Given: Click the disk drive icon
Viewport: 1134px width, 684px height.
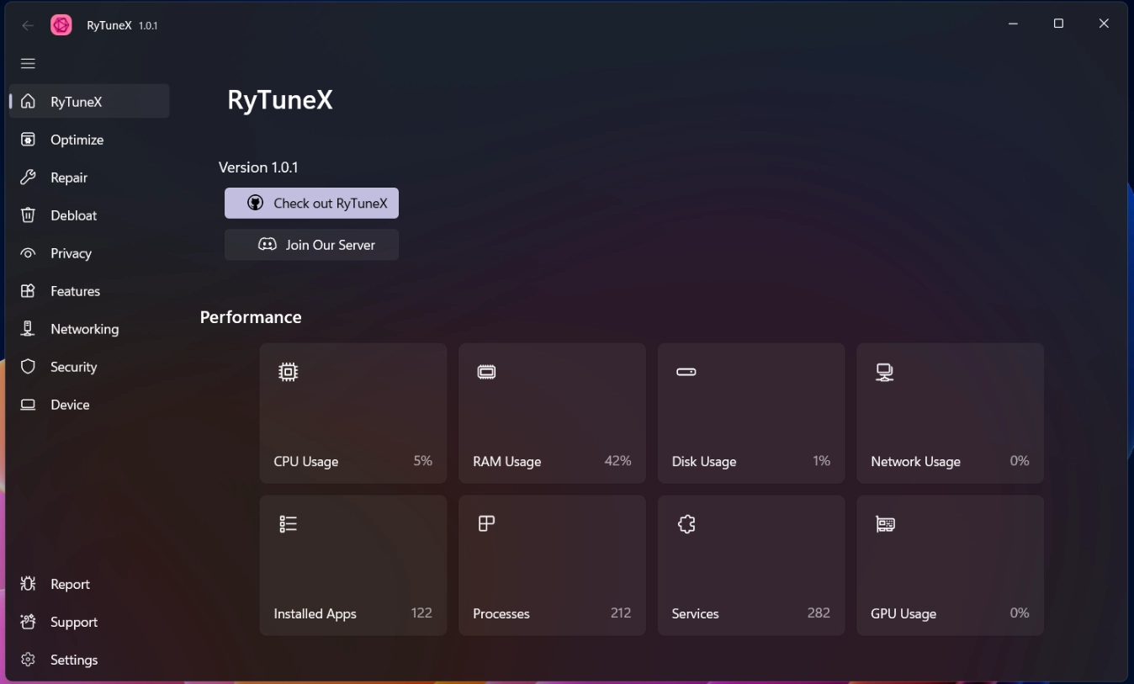Looking at the screenshot, I should (686, 372).
